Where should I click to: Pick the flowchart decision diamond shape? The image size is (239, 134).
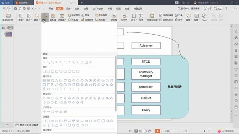coord(53,121)
